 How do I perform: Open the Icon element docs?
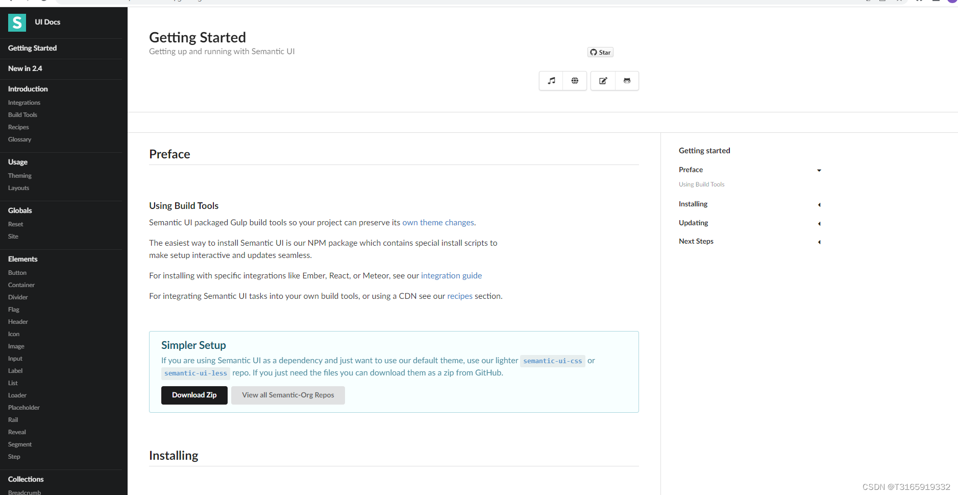(x=14, y=334)
